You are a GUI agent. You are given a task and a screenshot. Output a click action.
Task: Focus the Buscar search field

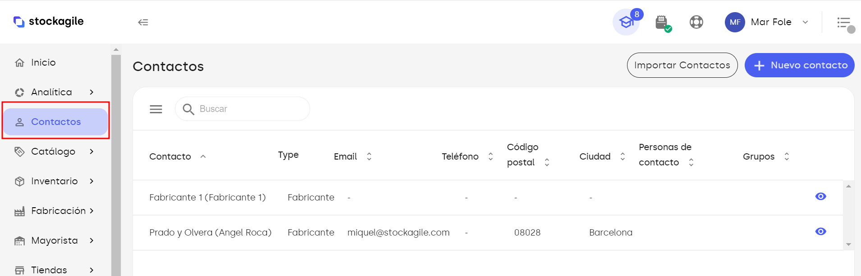point(243,109)
